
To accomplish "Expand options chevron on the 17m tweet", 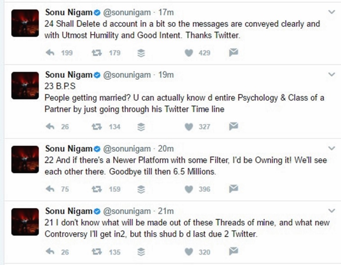I will pyautogui.click(x=332, y=12).
